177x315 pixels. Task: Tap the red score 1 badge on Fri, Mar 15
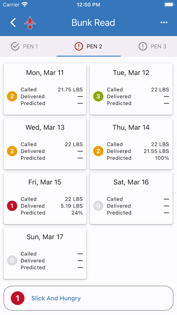12,206
